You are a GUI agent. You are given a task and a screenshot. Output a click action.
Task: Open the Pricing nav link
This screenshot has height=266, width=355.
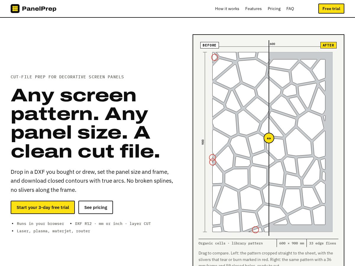pyautogui.click(x=274, y=9)
